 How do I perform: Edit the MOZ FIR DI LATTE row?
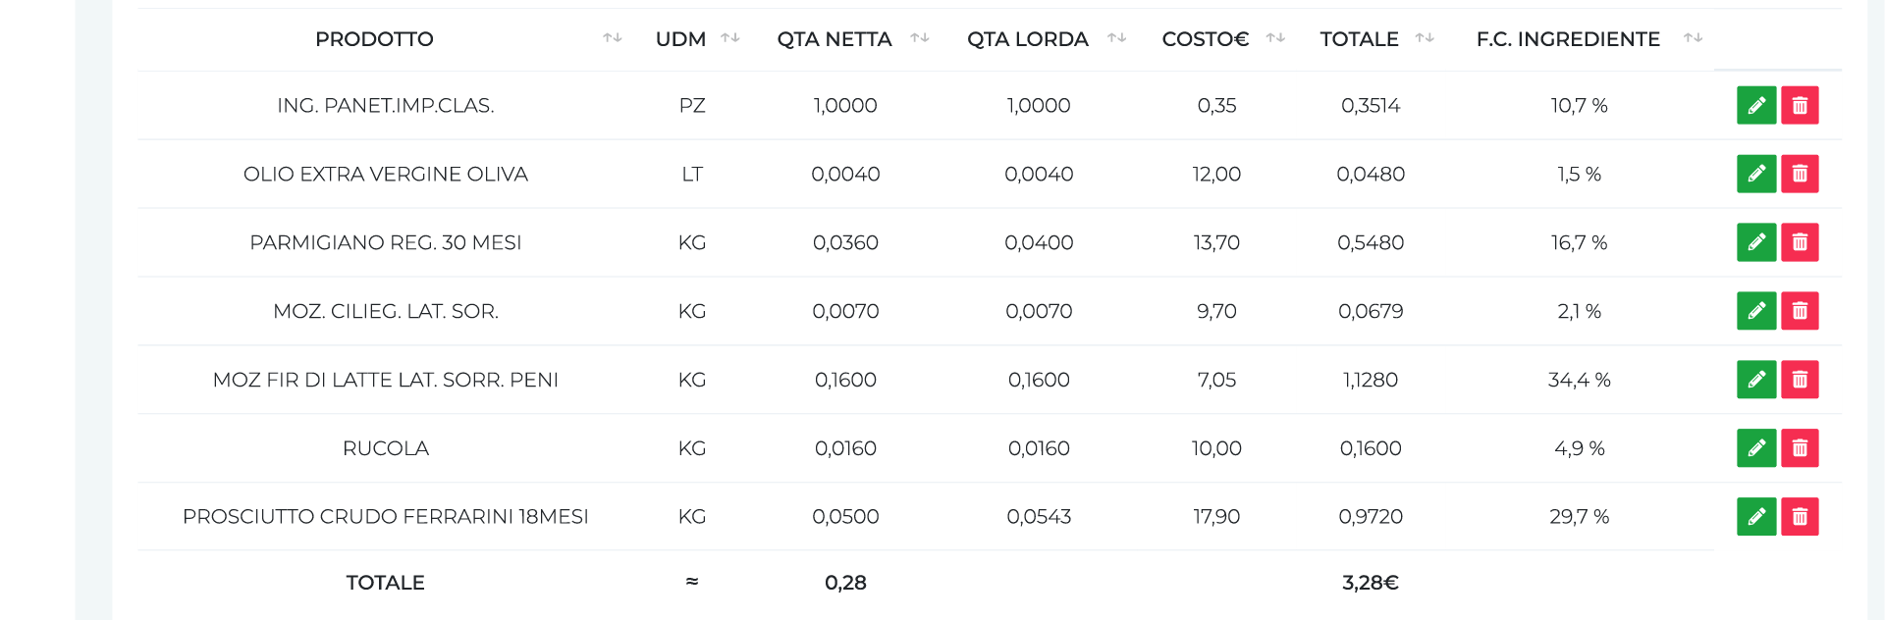click(1756, 380)
